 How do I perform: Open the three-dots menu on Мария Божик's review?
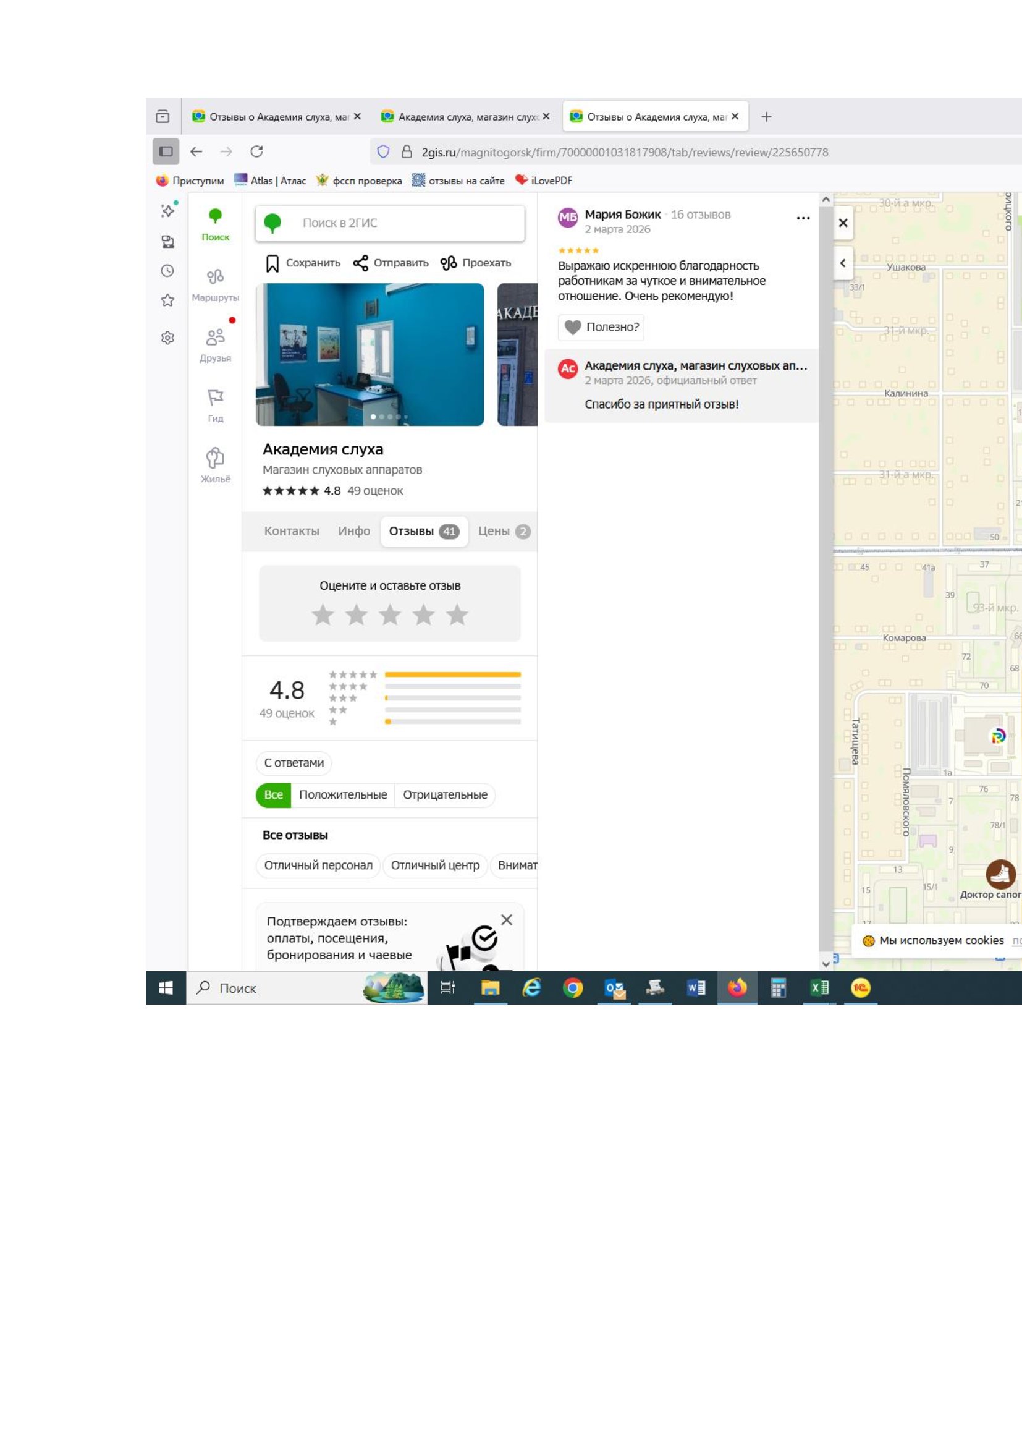pyautogui.click(x=803, y=218)
